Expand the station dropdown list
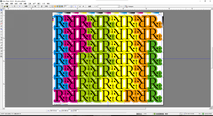 (x=119, y=6)
